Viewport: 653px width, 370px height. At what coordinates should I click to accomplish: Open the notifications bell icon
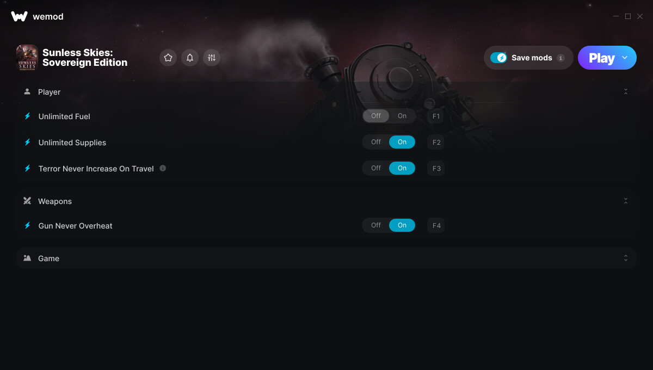(190, 58)
